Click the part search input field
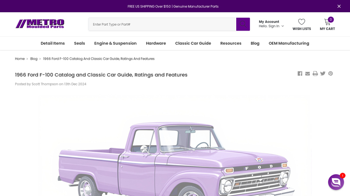The height and width of the screenshot is (196, 350). point(162,24)
